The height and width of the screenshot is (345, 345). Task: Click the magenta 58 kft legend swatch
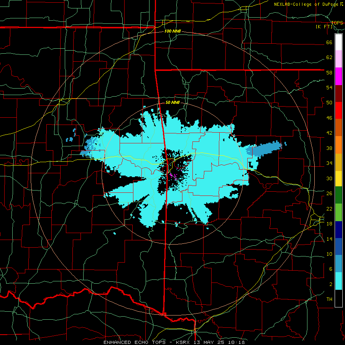point(338,76)
